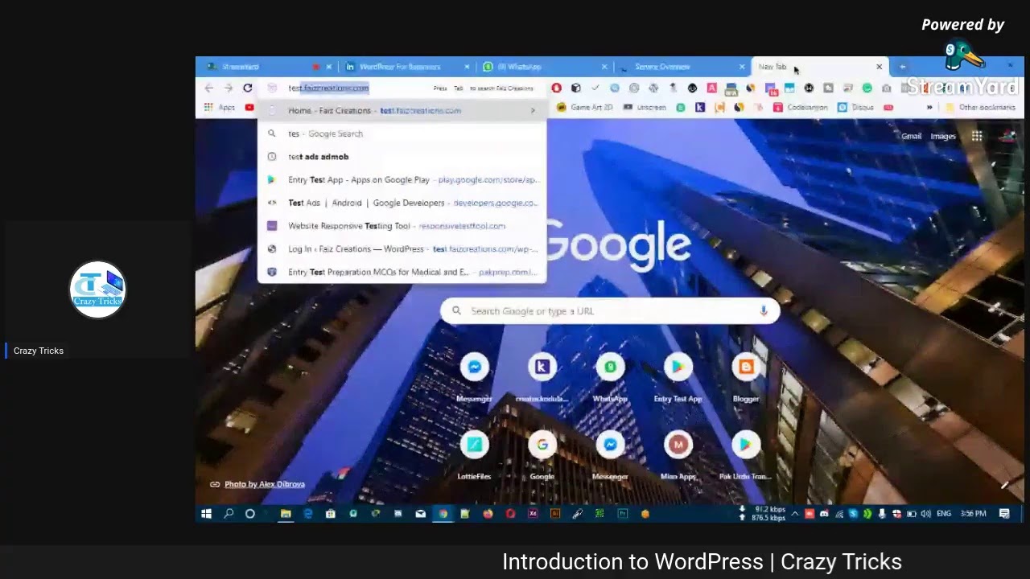Viewport: 1030px width, 579px height.
Task: Open Photo by Alex Dibrova link
Action: tap(265, 484)
